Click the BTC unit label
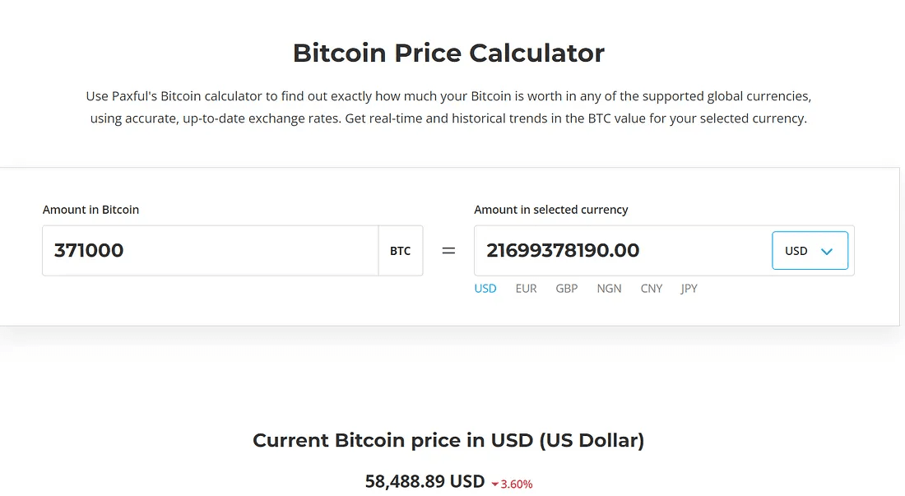The height and width of the screenshot is (496, 905). point(401,251)
